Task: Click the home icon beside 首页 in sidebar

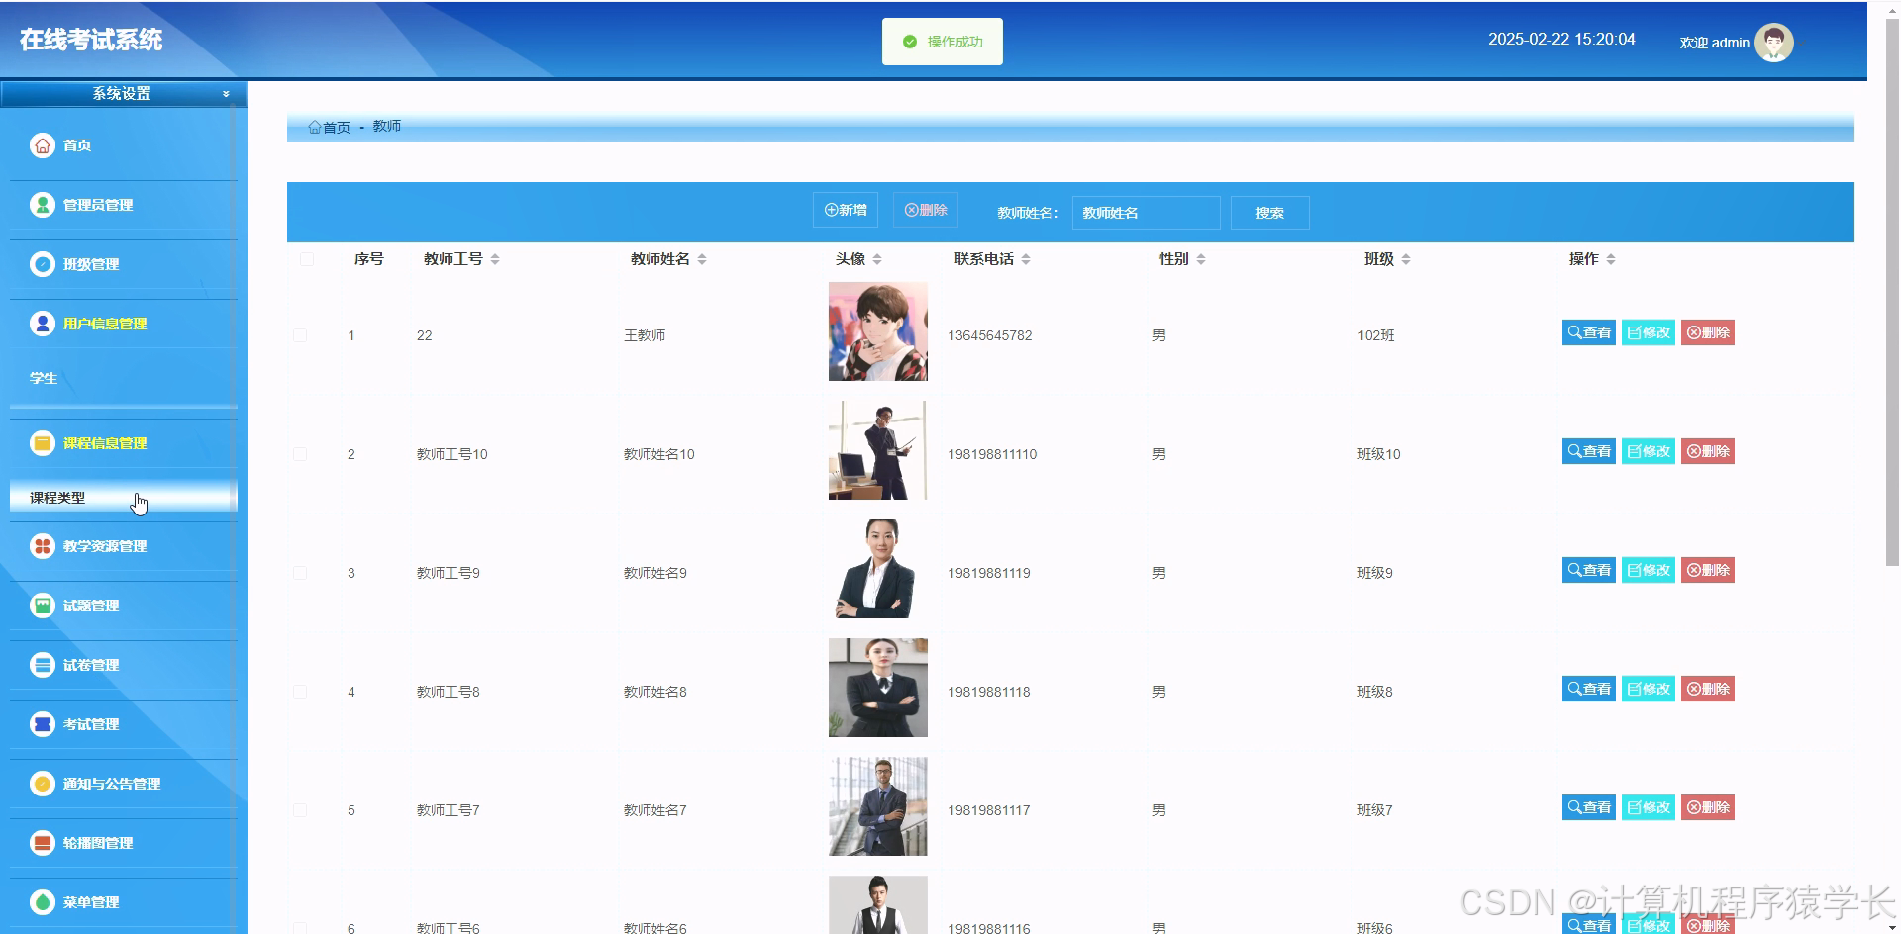Action: (x=42, y=145)
